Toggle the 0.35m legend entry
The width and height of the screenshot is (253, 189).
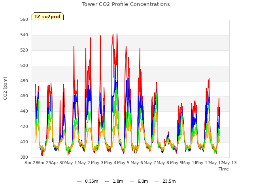pyautogui.click(x=88, y=181)
